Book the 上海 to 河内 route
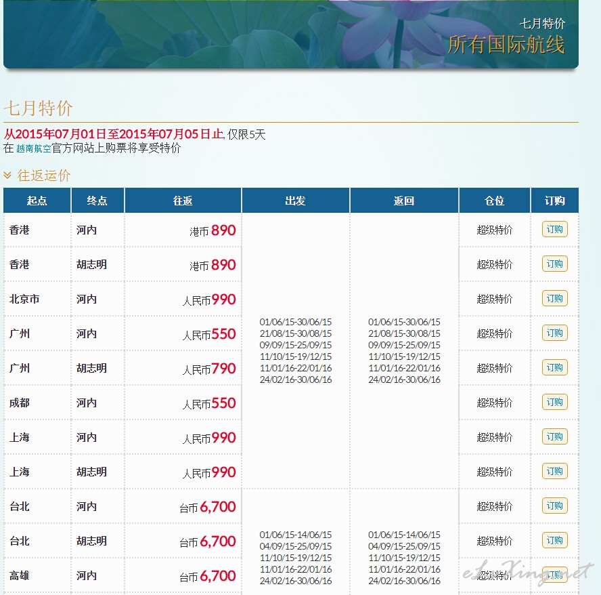 click(554, 436)
